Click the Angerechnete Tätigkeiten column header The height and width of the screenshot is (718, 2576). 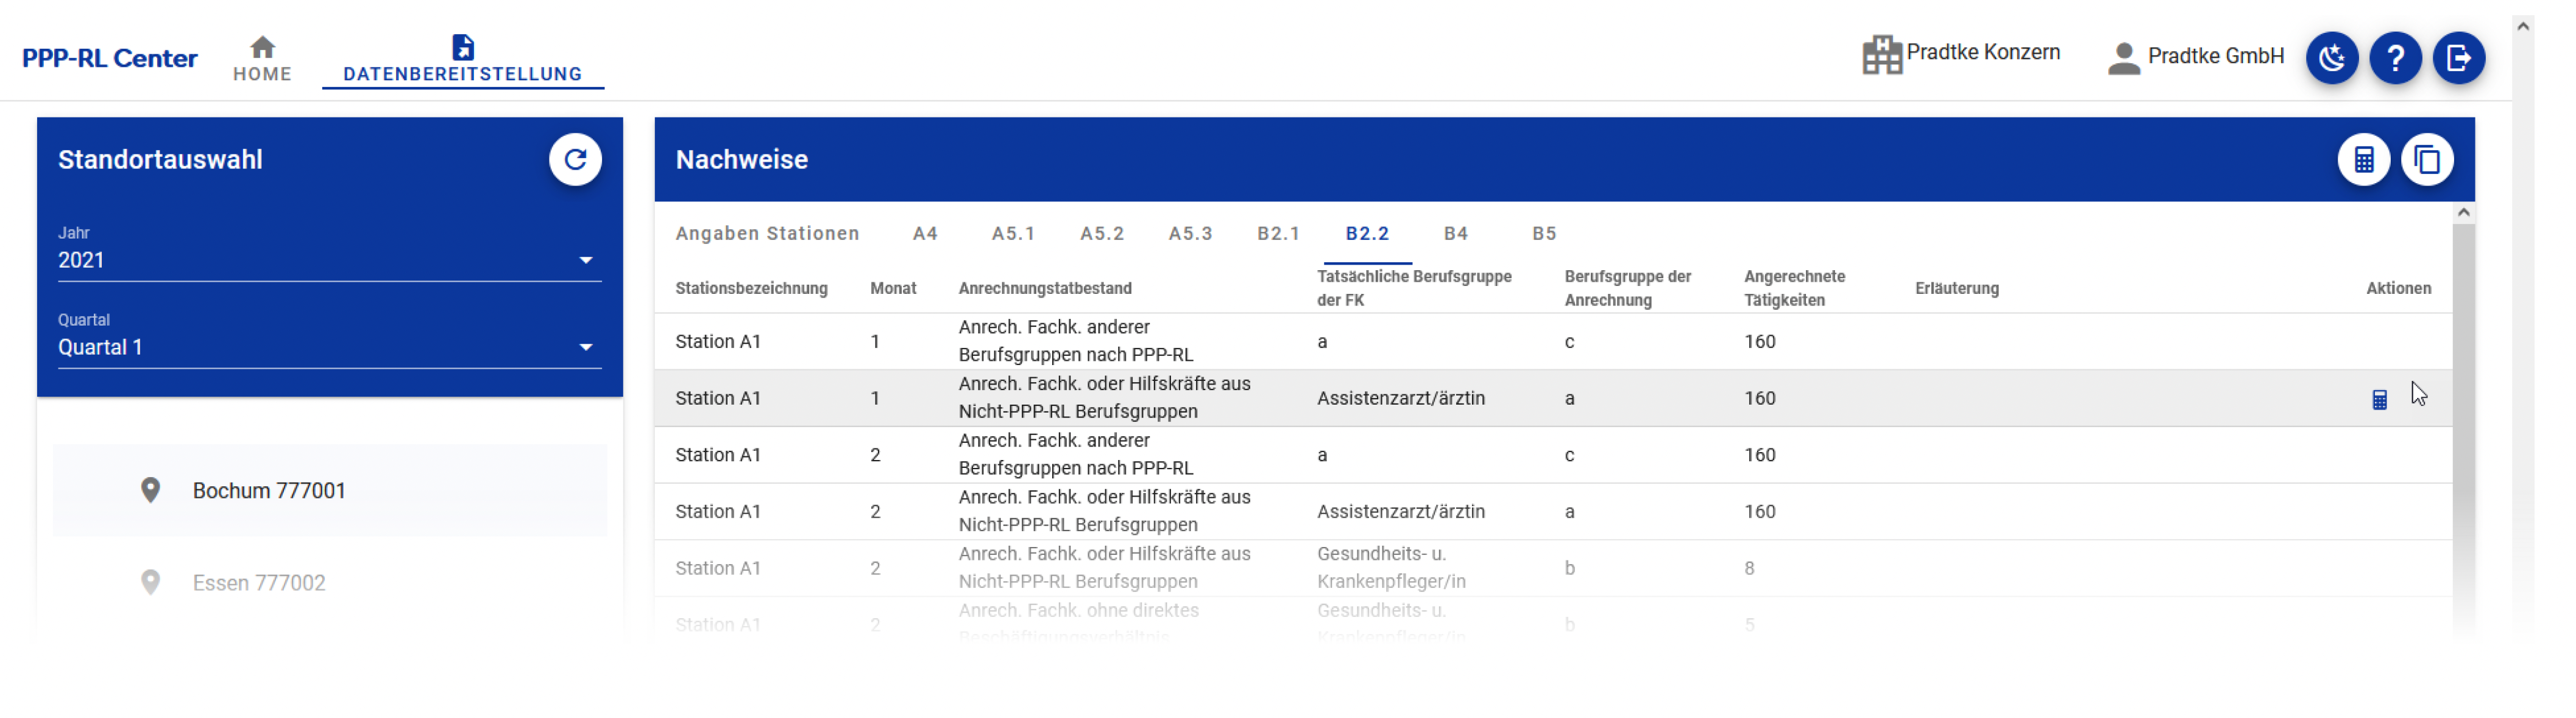1794,288
